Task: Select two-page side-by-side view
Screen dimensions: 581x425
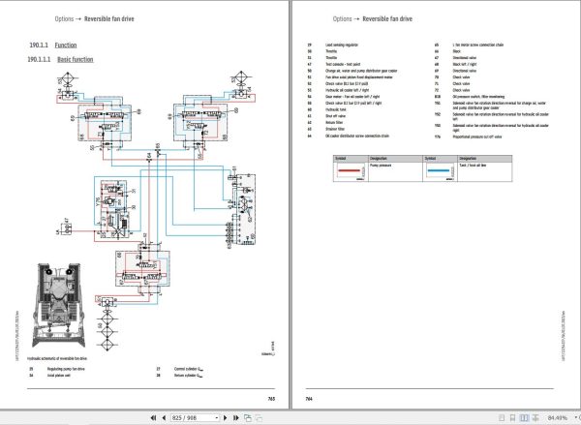Action: [x=524, y=418]
